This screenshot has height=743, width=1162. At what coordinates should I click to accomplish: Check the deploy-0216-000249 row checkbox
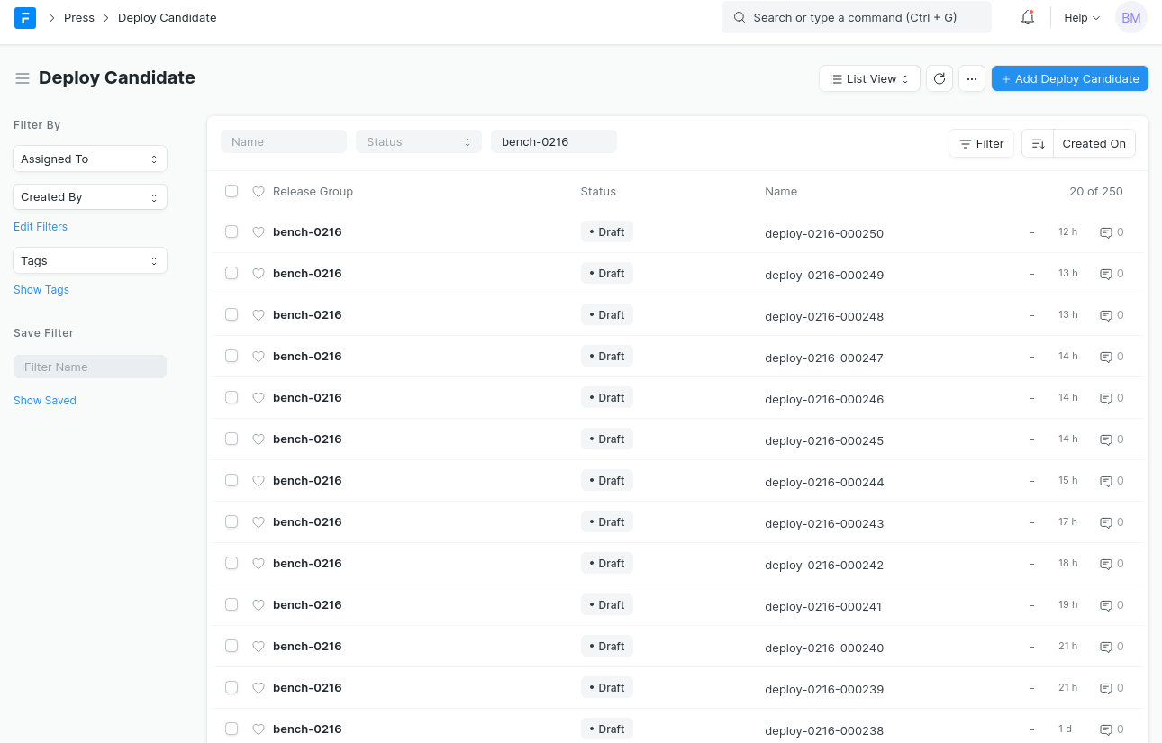pyautogui.click(x=231, y=273)
